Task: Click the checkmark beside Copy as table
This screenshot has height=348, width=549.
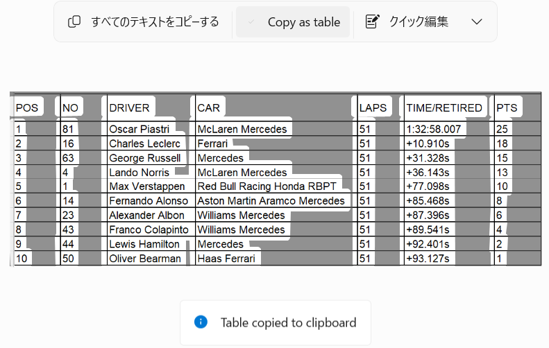Action: pos(251,22)
